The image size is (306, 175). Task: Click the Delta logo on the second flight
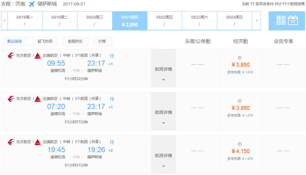38,99
